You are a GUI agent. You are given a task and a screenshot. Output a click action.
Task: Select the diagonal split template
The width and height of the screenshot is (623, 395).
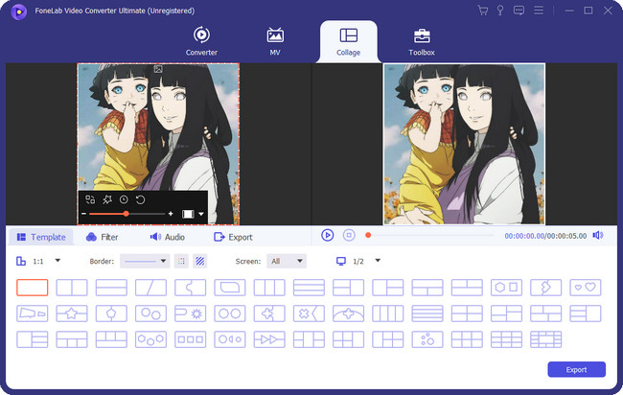click(150, 288)
